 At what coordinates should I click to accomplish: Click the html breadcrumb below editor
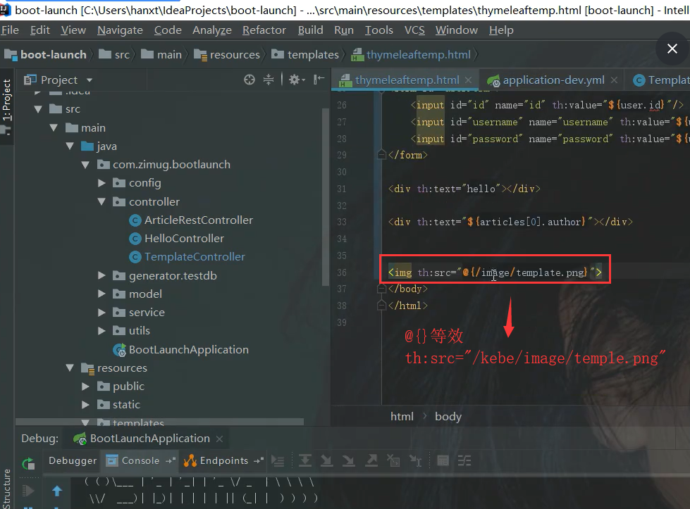click(402, 416)
